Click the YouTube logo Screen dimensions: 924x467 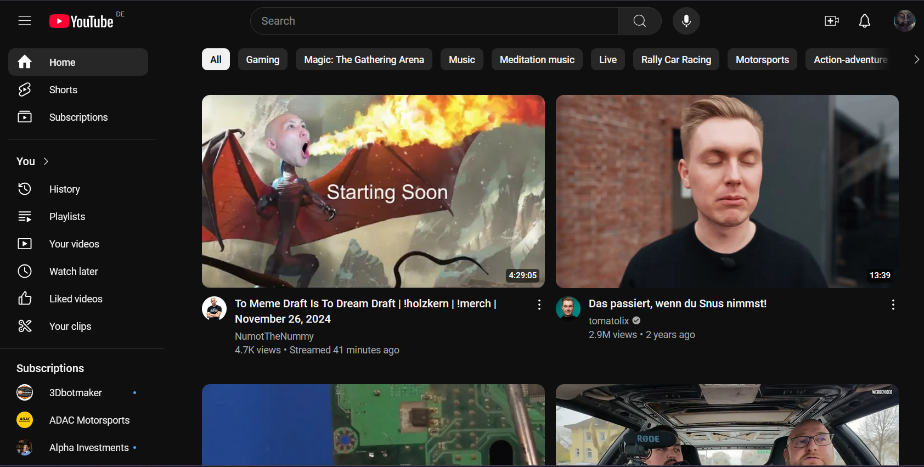(82, 21)
